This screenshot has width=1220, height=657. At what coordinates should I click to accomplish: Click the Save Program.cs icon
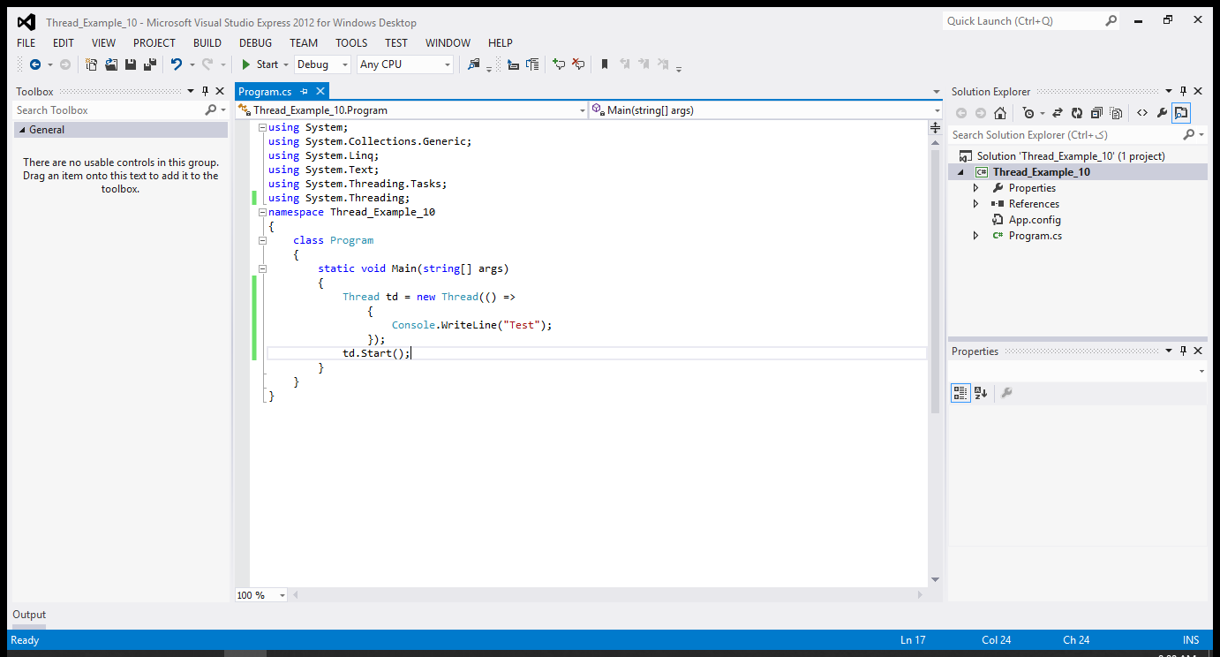pos(131,64)
